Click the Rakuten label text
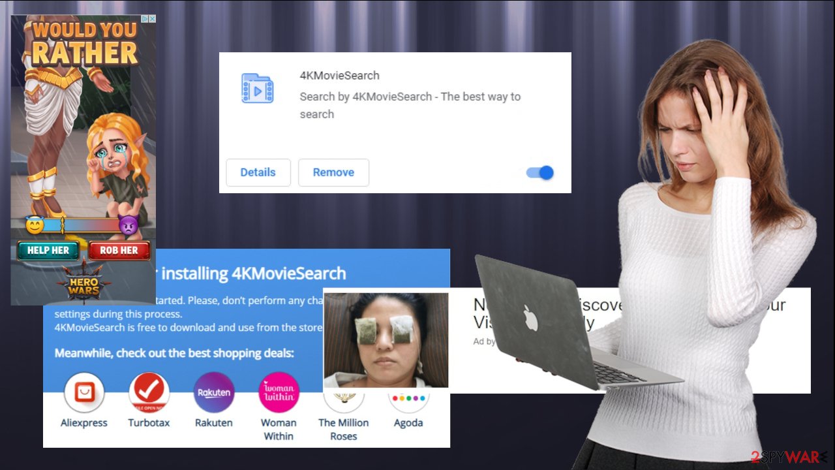 tap(214, 422)
